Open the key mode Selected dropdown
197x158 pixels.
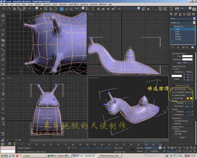pos(160,148)
